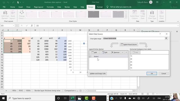The image size is (180, 101).
Task: Collapse the ribbon with the chevron
Action: coord(178,21)
